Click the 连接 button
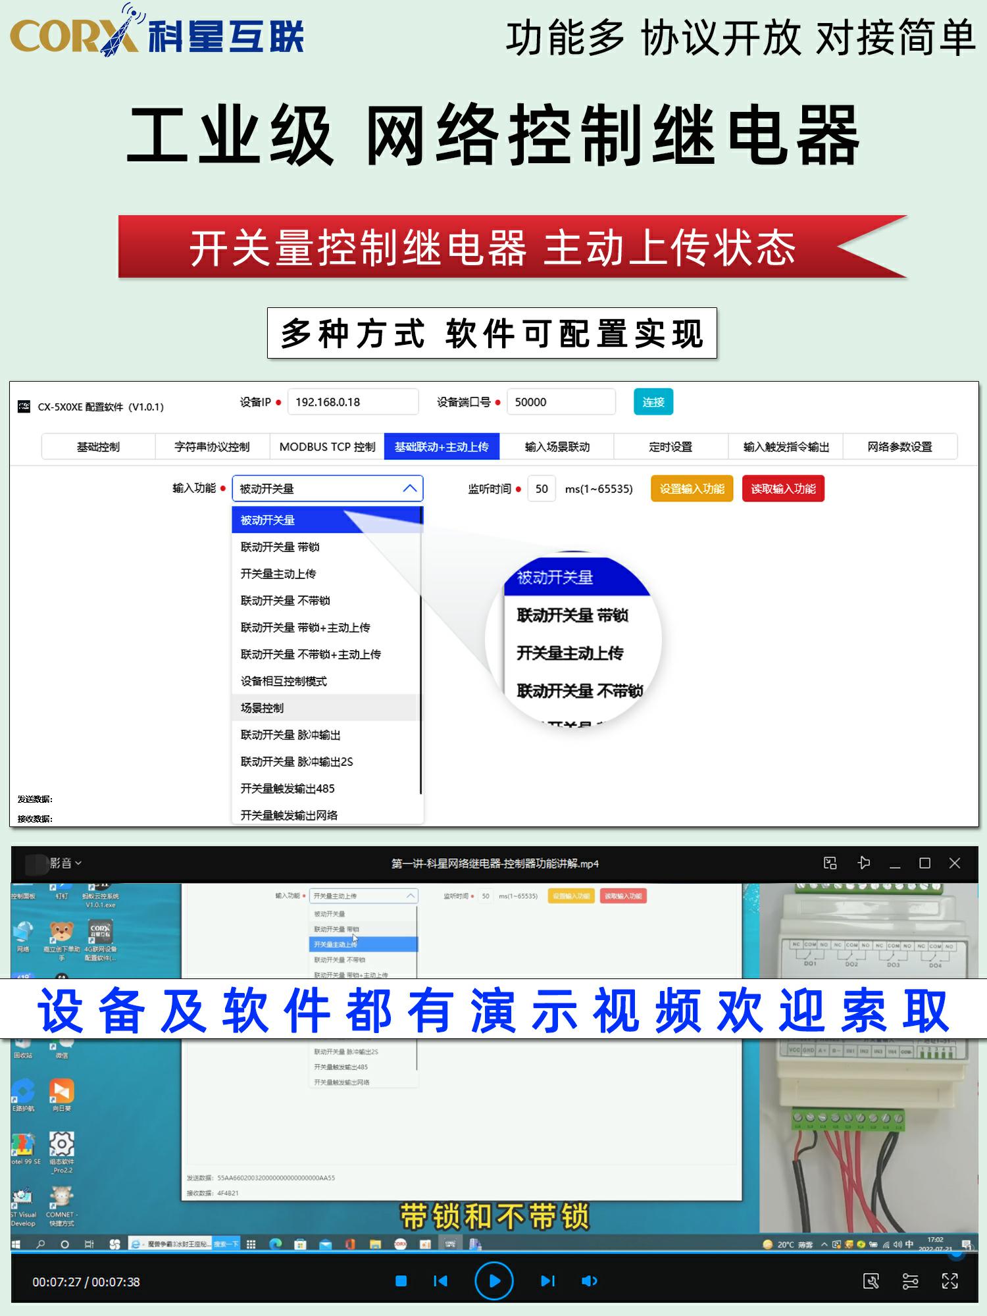The height and width of the screenshot is (1316, 987). [653, 402]
